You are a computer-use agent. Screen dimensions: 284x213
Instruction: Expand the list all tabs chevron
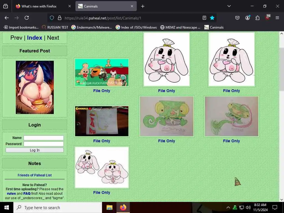[229, 6]
